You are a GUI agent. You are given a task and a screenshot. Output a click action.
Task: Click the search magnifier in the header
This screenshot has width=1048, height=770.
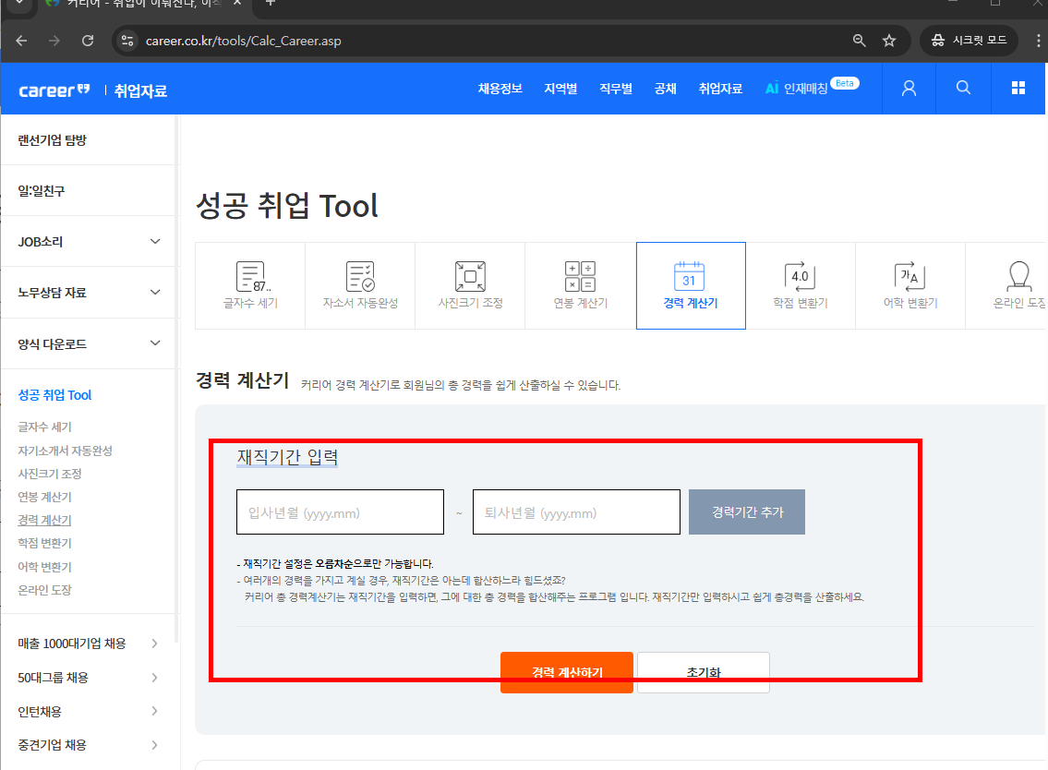tap(963, 88)
